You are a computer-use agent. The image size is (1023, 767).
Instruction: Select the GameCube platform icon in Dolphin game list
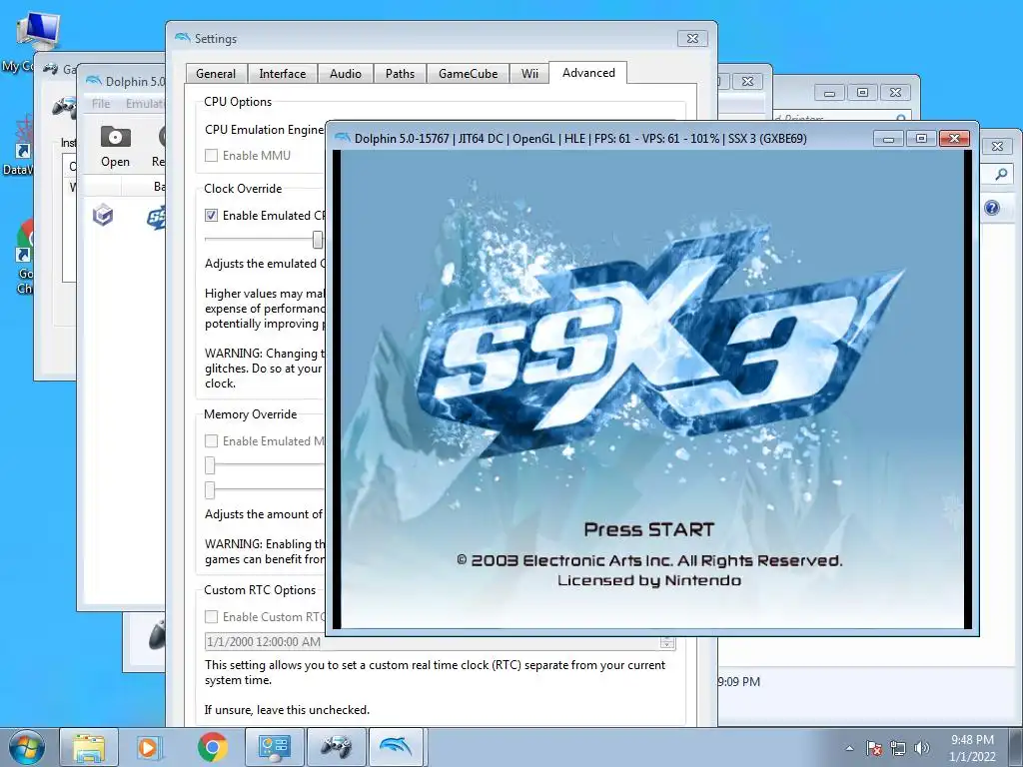[103, 215]
